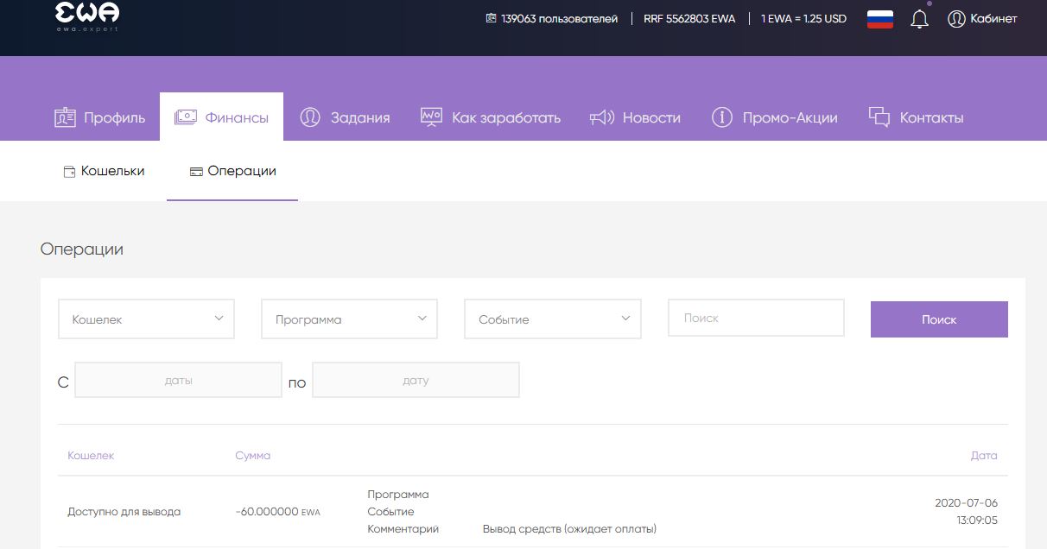This screenshot has width=1047, height=549.
Task: Click the Контакты chat icon
Action: point(879,117)
